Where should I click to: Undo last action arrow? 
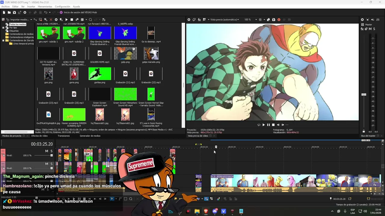[45, 12]
